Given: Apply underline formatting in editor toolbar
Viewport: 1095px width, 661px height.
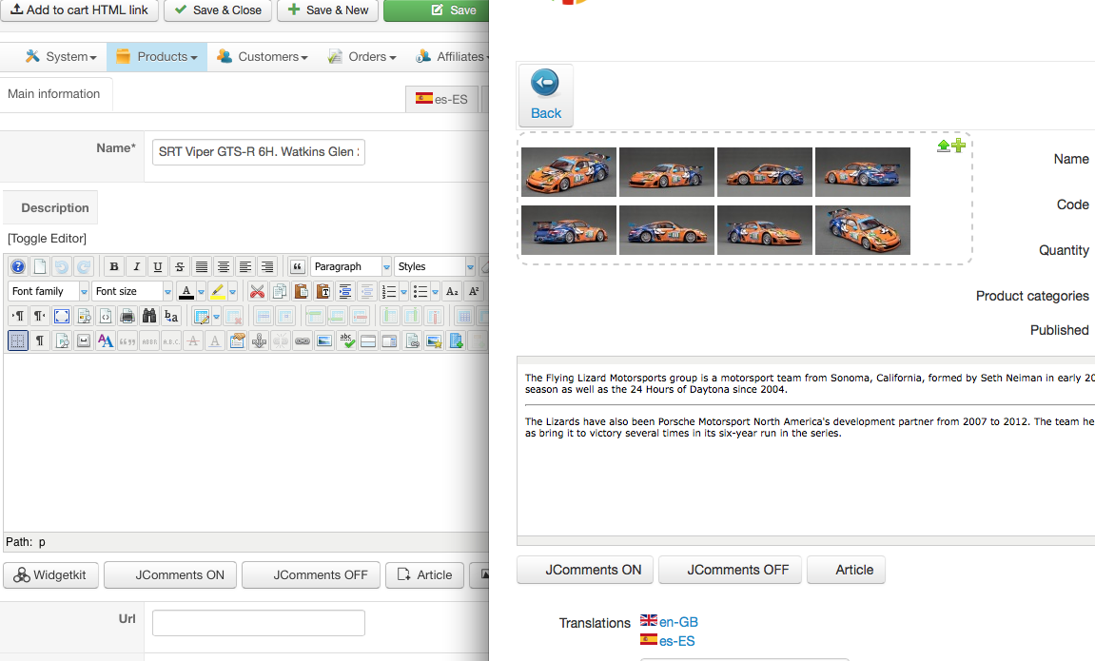Looking at the screenshot, I should click(x=158, y=266).
